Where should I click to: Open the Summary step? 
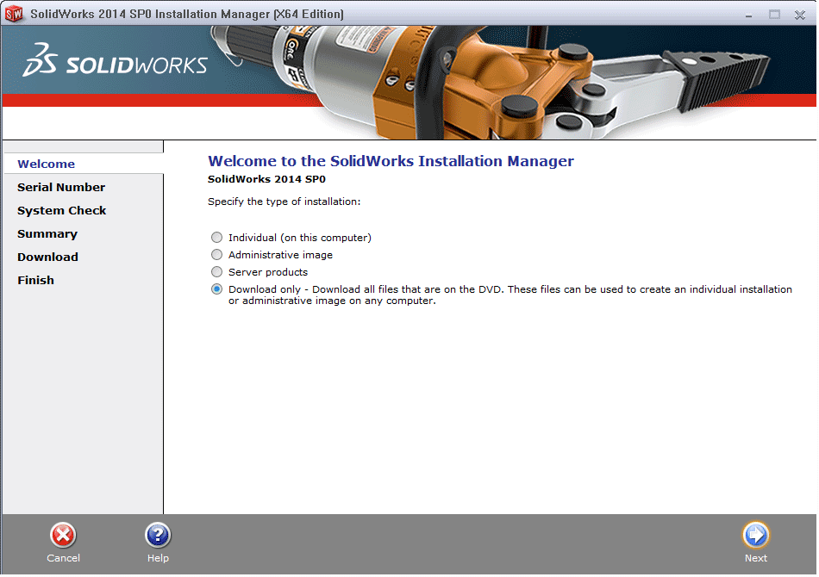tap(47, 233)
